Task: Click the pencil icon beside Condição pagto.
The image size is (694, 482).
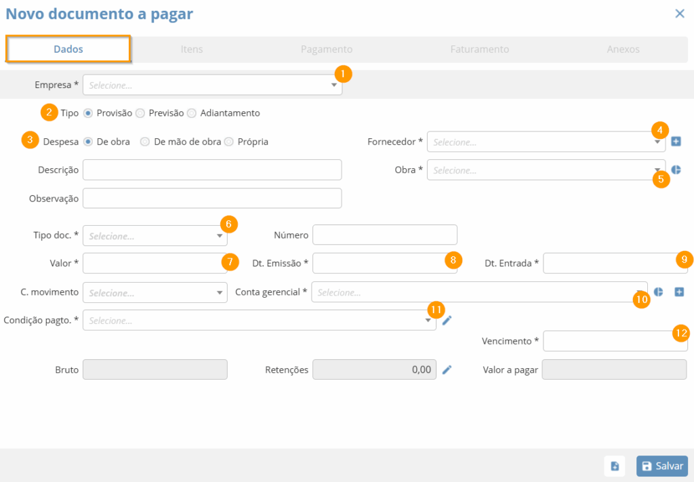Action: point(447,321)
